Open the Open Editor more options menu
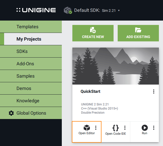 coord(96,128)
